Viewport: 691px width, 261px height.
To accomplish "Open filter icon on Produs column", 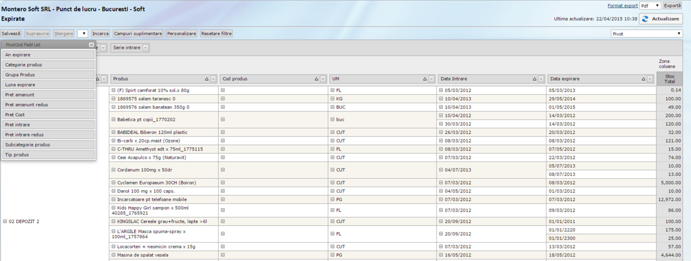I will coord(213,79).
